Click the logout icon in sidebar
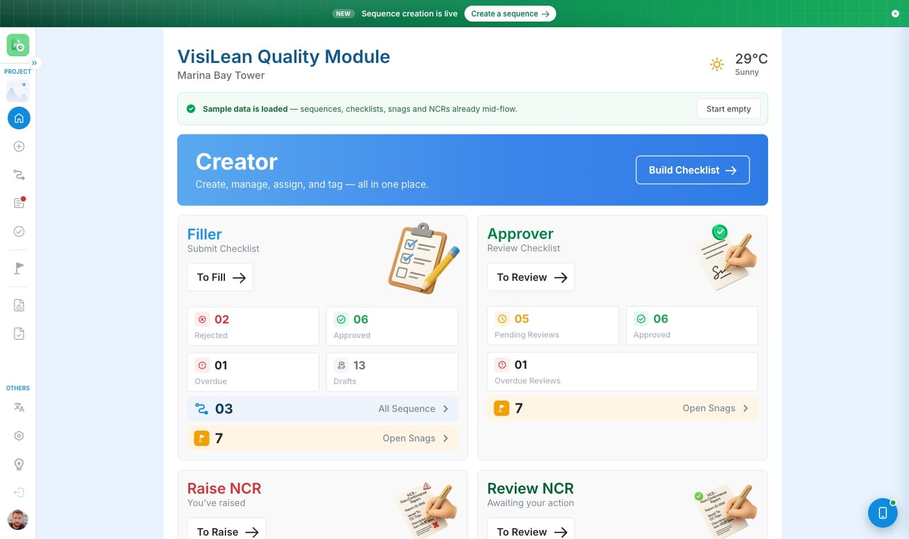This screenshot has height=539, width=909. tap(19, 492)
